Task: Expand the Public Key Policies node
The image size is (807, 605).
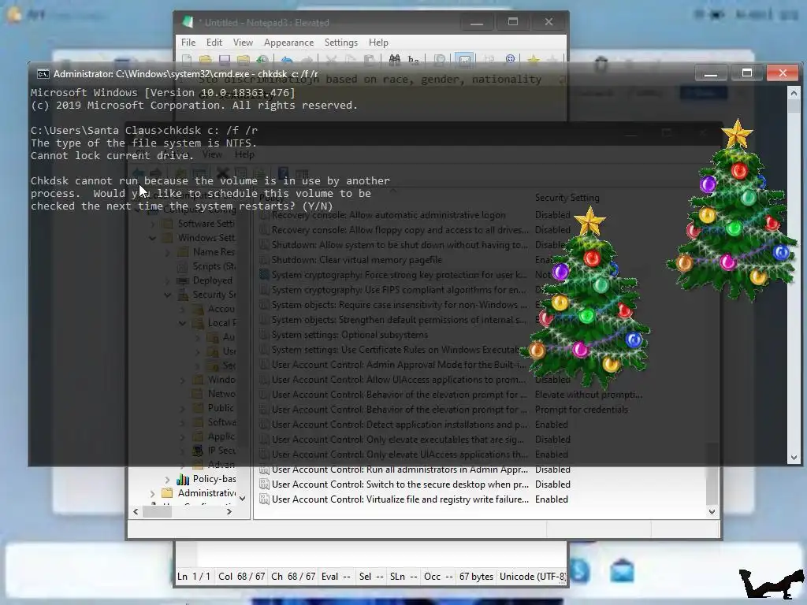Action: pos(182,408)
